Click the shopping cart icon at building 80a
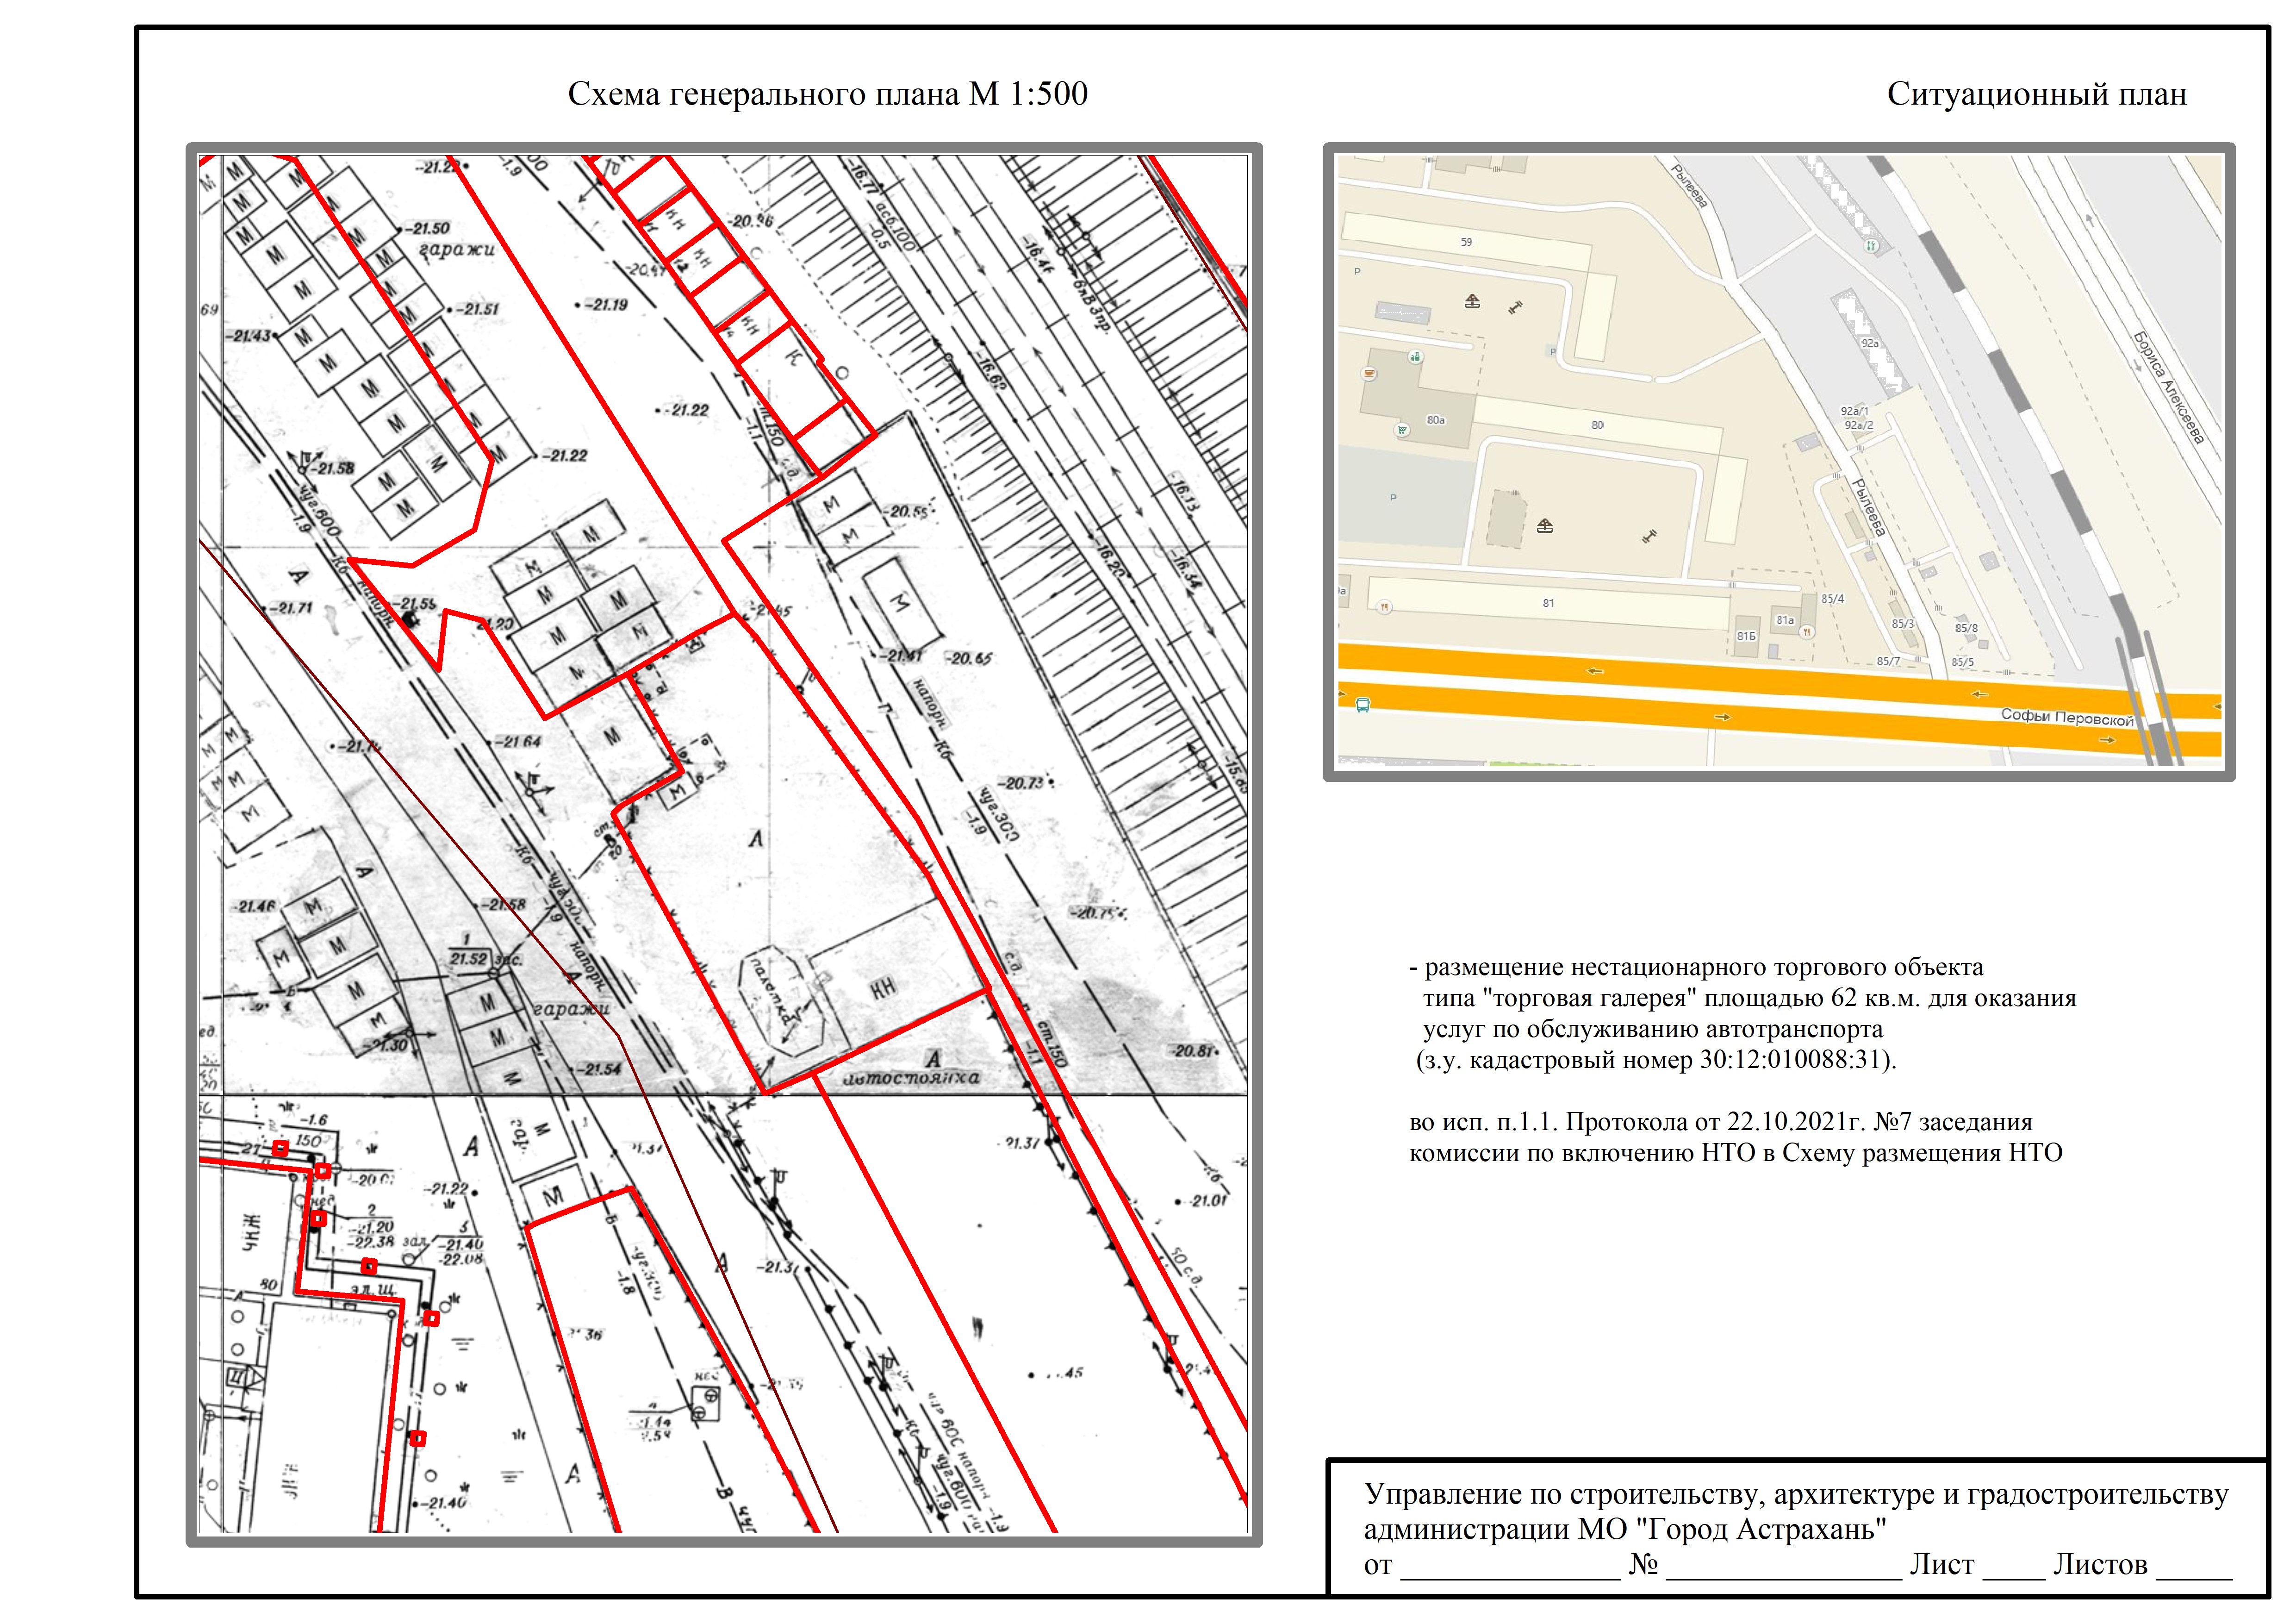Viewport: 2296px width, 1624px height. coord(1402,430)
